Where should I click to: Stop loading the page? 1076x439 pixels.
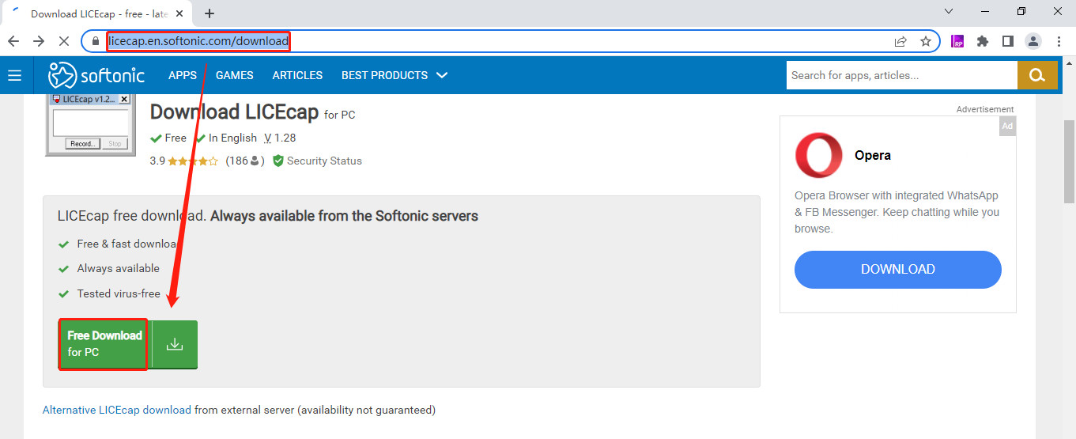pyautogui.click(x=65, y=41)
